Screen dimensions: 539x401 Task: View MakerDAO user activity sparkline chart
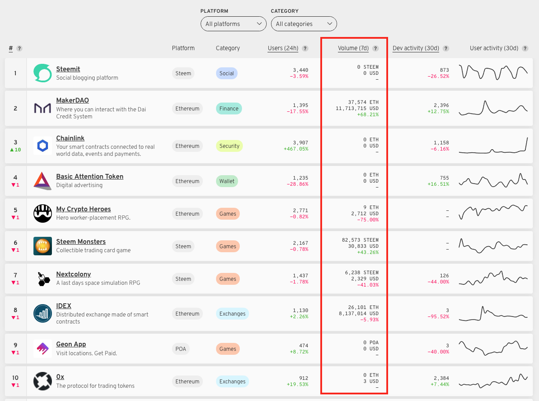click(x=493, y=108)
